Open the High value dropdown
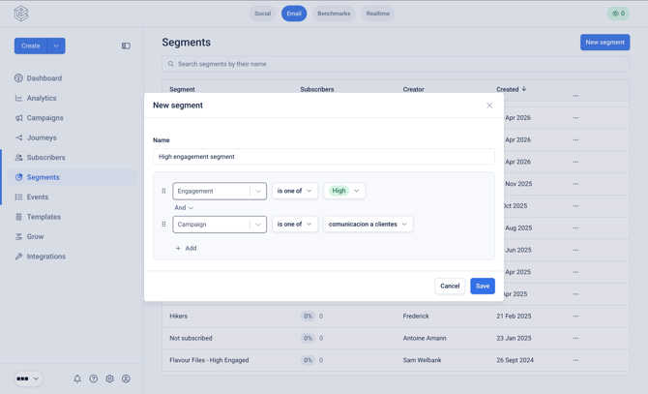Image resolution: width=648 pixels, height=394 pixels. 344,191
